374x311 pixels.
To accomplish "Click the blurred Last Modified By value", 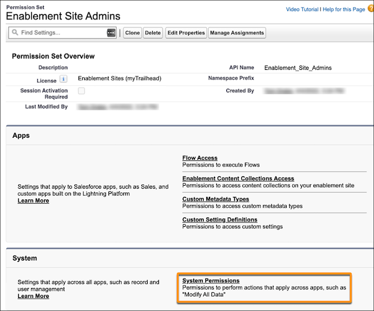I will click(118, 107).
